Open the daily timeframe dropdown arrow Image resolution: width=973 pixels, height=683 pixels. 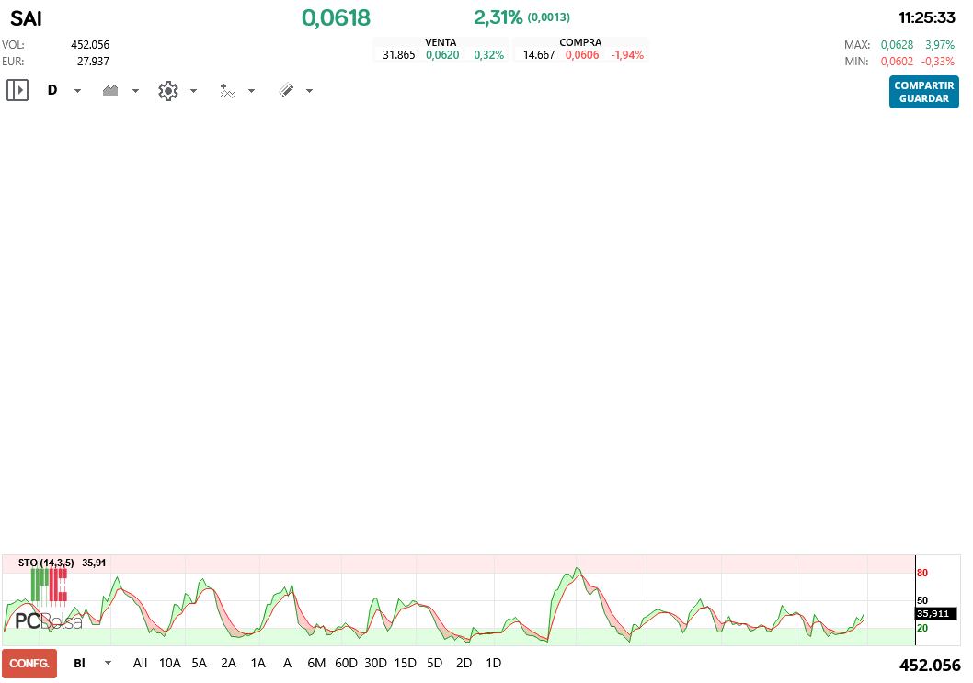[x=77, y=90]
